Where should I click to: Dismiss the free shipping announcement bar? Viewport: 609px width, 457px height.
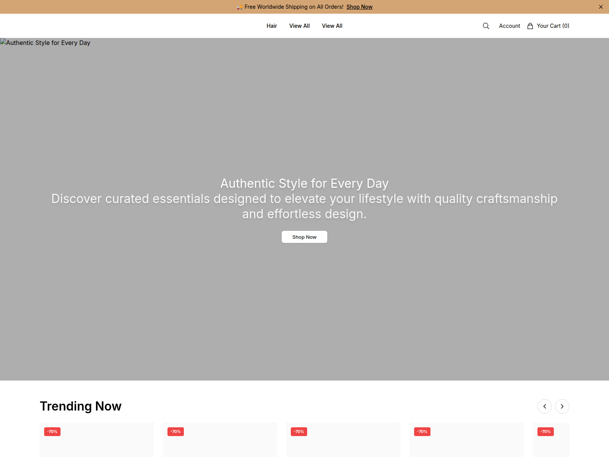click(601, 7)
